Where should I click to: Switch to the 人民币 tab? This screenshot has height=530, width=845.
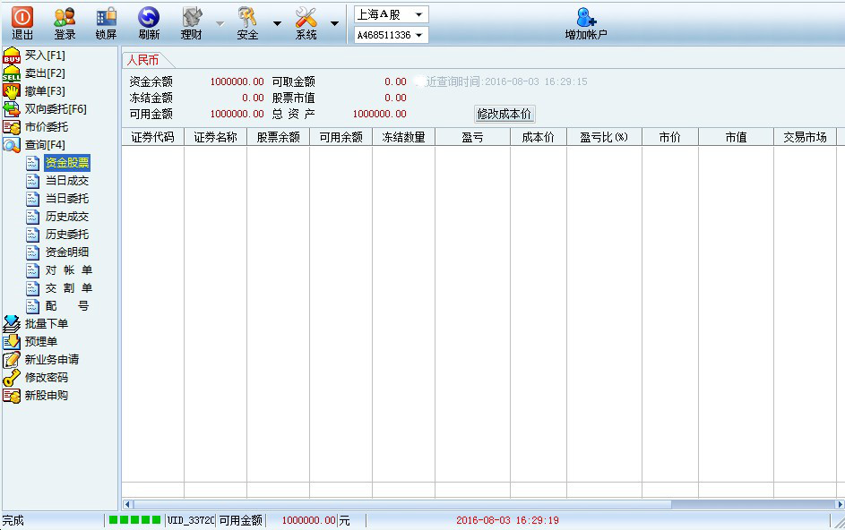[x=143, y=60]
